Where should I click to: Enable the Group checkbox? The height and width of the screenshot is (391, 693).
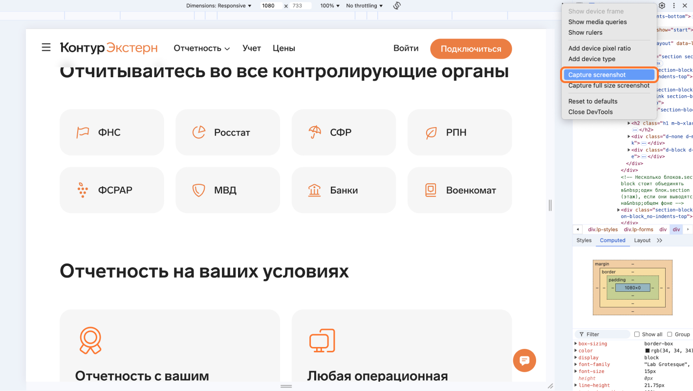[670, 334]
